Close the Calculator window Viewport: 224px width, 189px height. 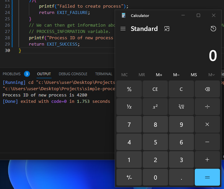(214, 15)
